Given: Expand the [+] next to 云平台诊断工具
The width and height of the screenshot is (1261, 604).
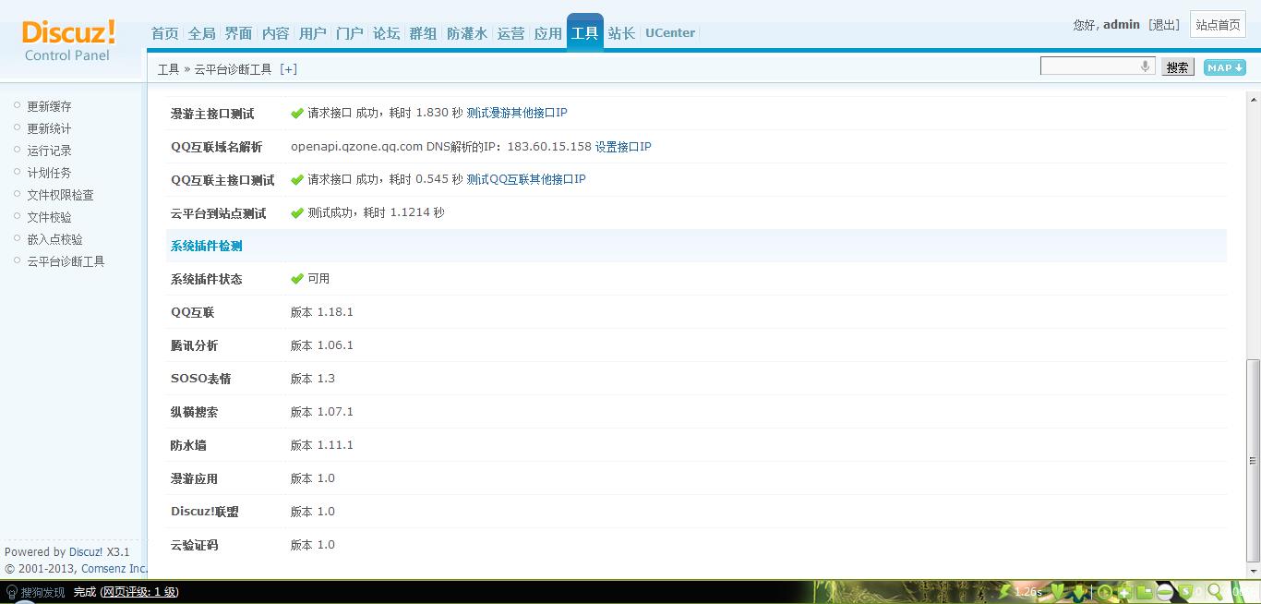Looking at the screenshot, I should [288, 69].
